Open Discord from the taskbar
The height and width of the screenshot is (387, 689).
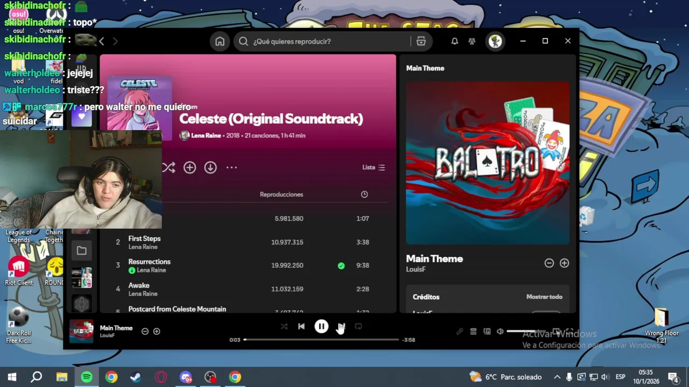pyautogui.click(x=185, y=377)
